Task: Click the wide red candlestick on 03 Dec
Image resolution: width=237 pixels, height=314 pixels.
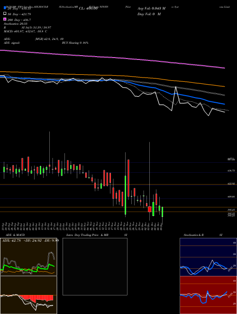Action: click(150, 209)
